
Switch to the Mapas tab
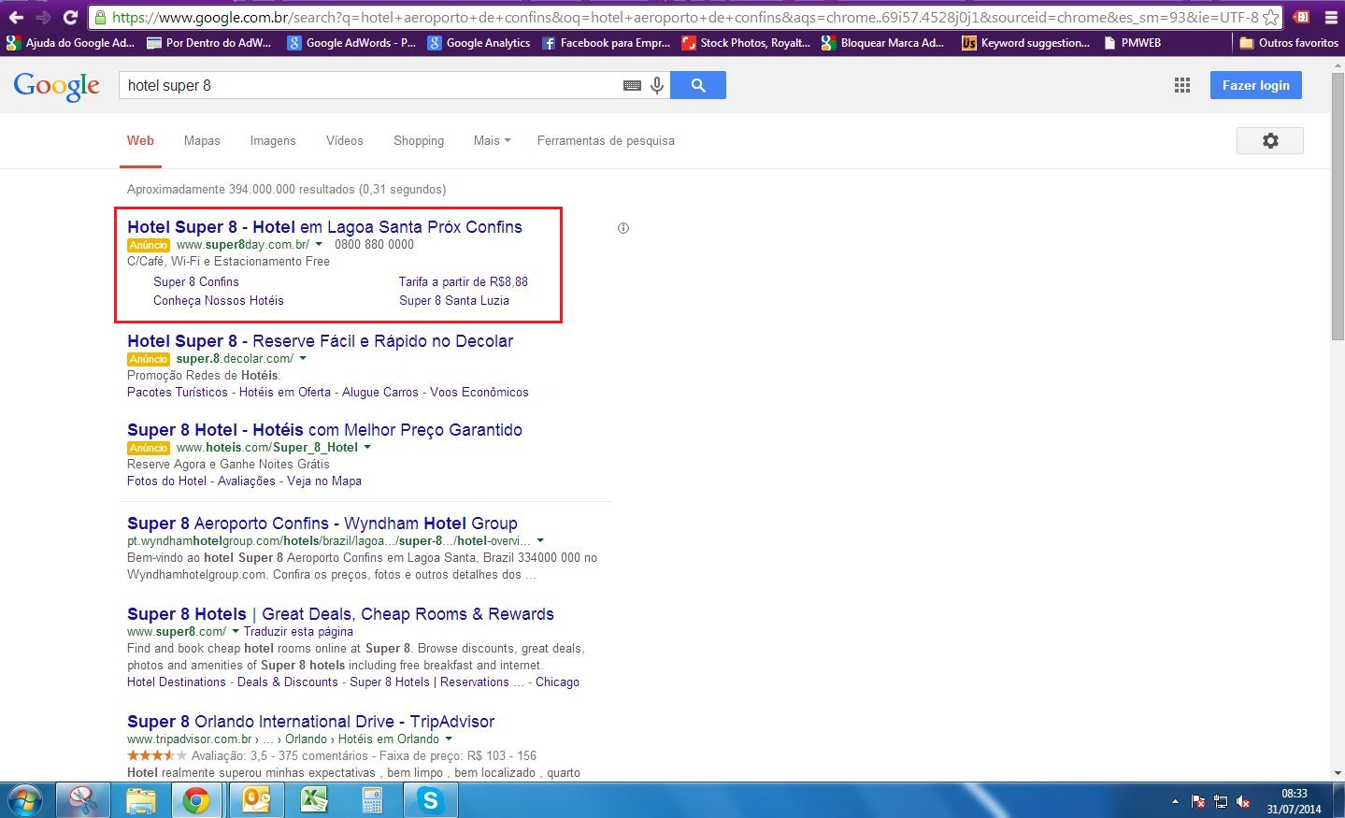point(202,140)
